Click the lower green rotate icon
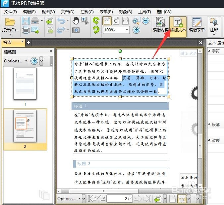The image size is (224, 205). point(96,30)
